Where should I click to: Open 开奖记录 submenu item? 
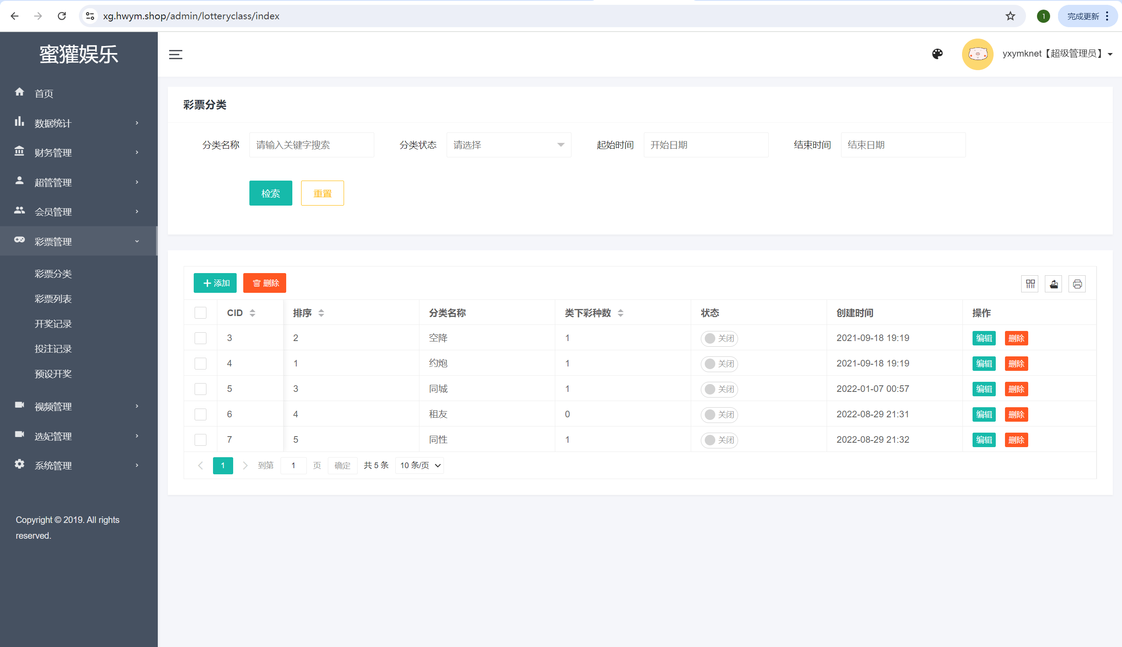tap(53, 323)
